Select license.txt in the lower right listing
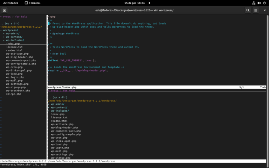The height and width of the screenshot is (168, 269). [59, 118]
